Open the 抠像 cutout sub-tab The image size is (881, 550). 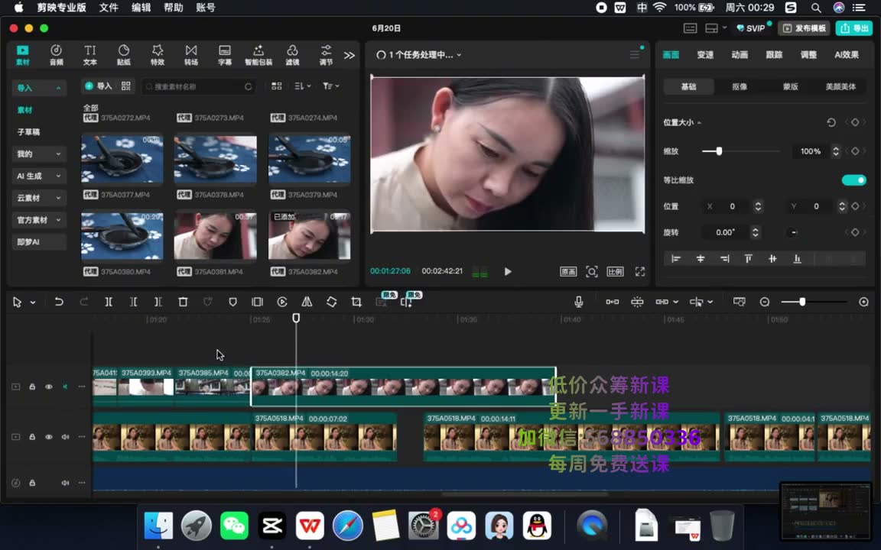740,86
